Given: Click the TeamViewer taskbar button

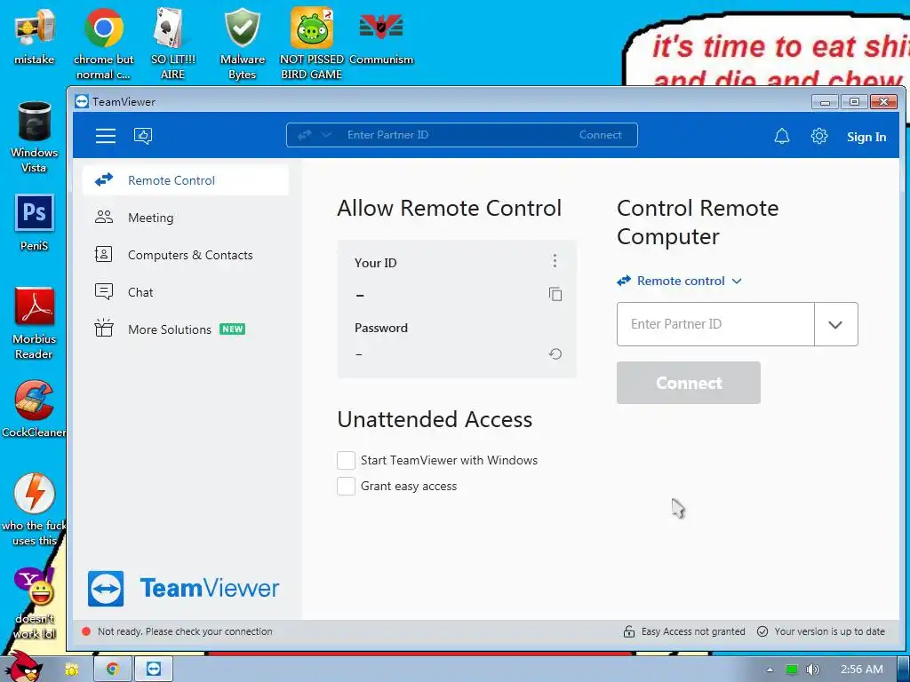Looking at the screenshot, I should (154, 669).
